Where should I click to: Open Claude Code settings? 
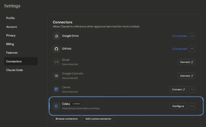(x=14, y=70)
